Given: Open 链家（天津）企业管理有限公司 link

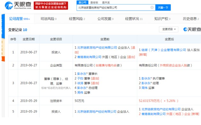Looking at the screenshot, I should point(164,50).
